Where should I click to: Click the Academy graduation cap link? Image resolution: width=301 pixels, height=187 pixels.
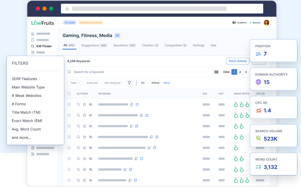pos(239,22)
